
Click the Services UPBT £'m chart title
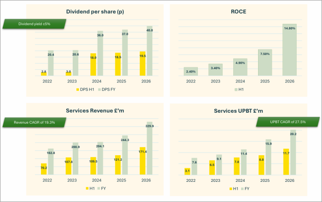pyautogui.click(x=238, y=111)
